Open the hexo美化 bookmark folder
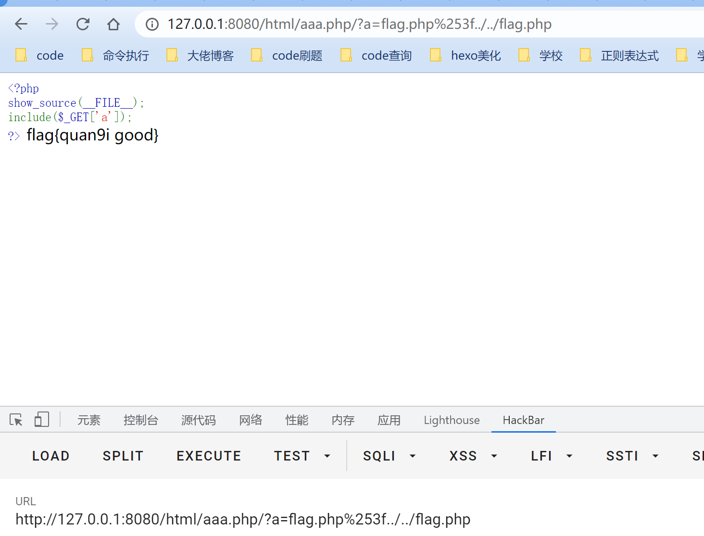 [465, 56]
